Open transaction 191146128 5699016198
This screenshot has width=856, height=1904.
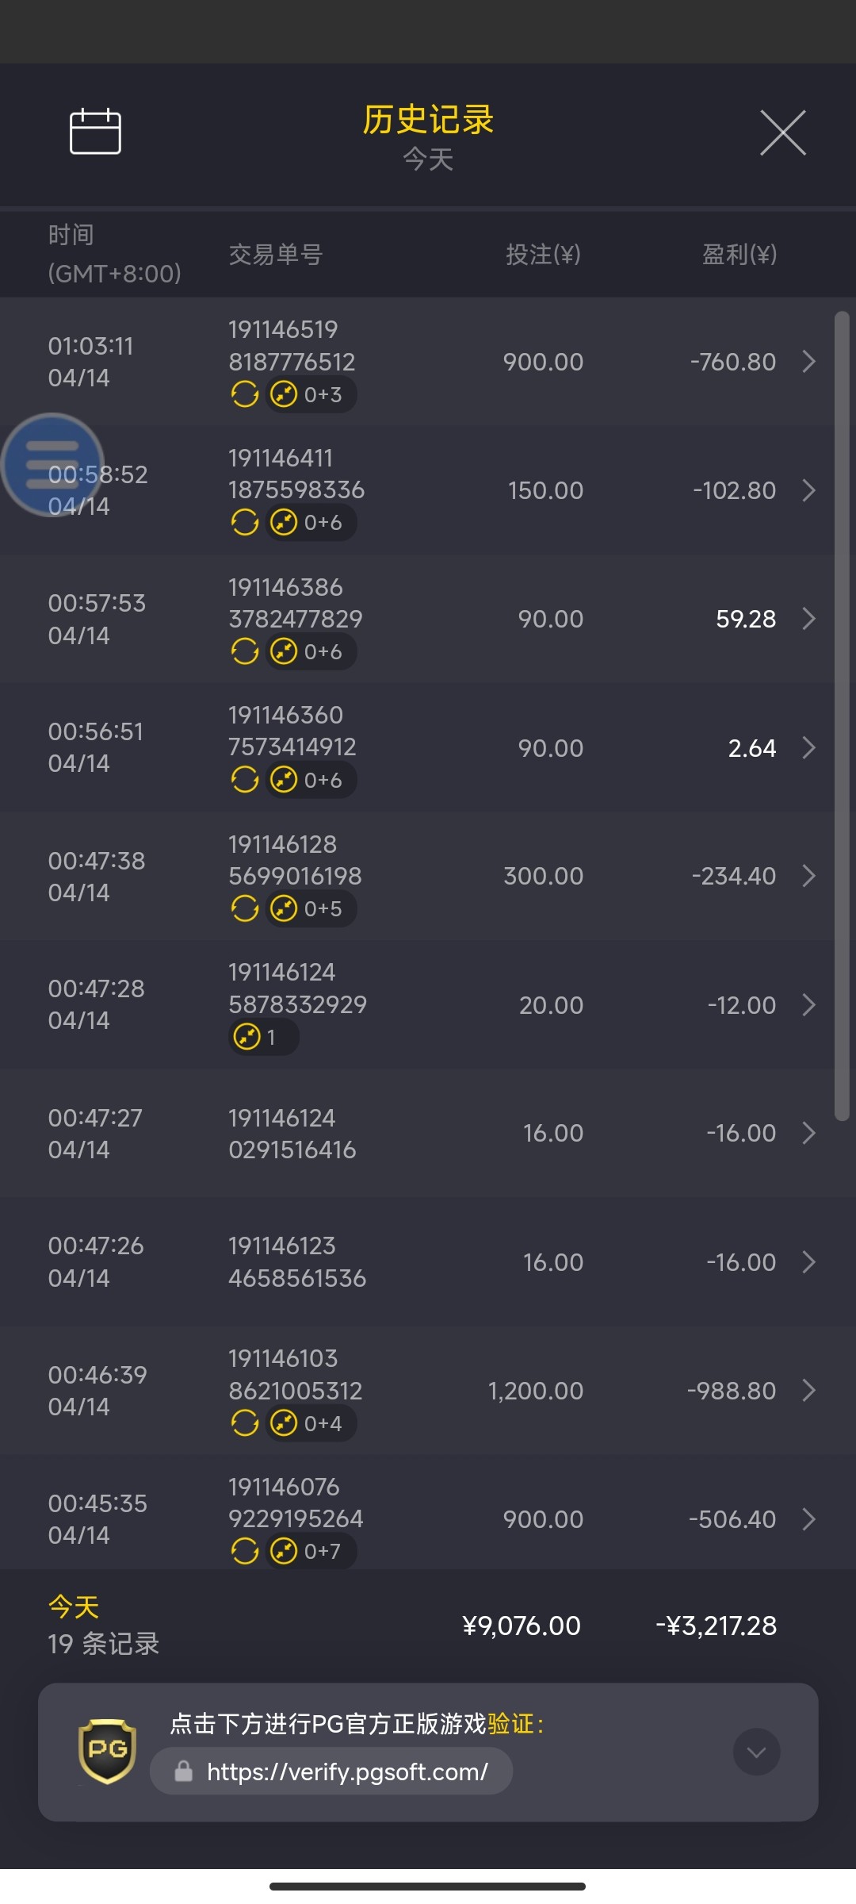295,860
